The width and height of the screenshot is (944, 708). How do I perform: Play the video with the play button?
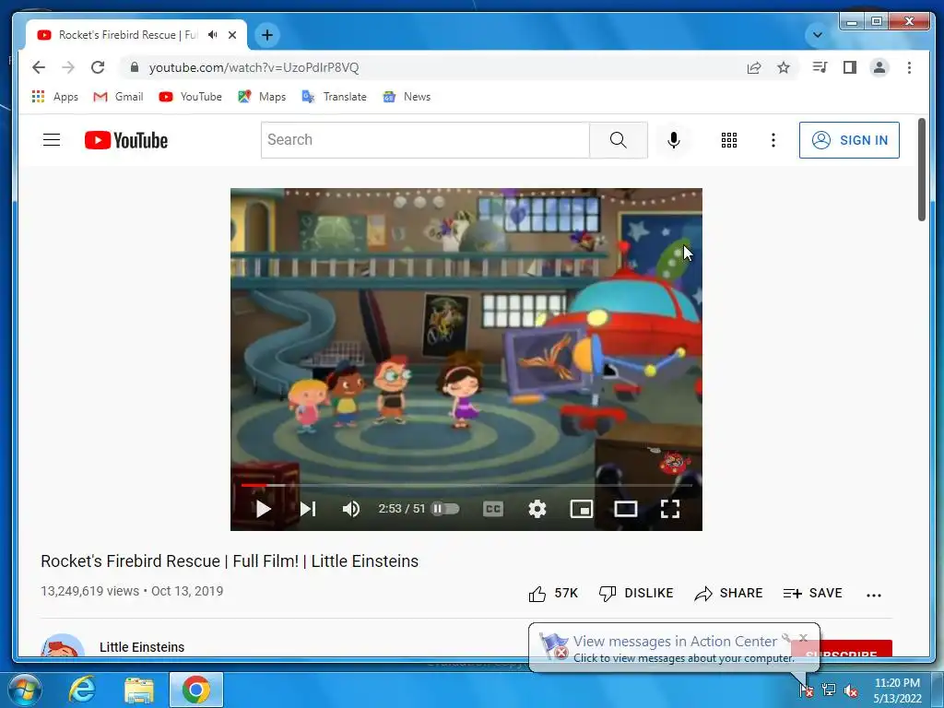pyautogui.click(x=263, y=509)
